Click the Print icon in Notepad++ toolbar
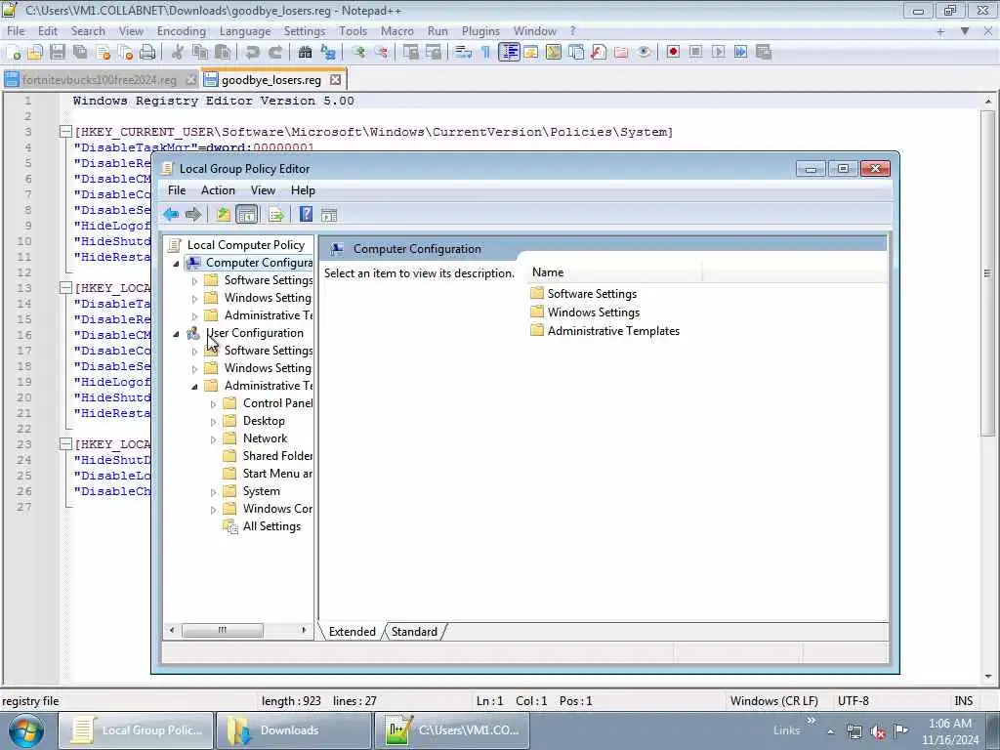1000x750 pixels. click(x=147, y=53)
